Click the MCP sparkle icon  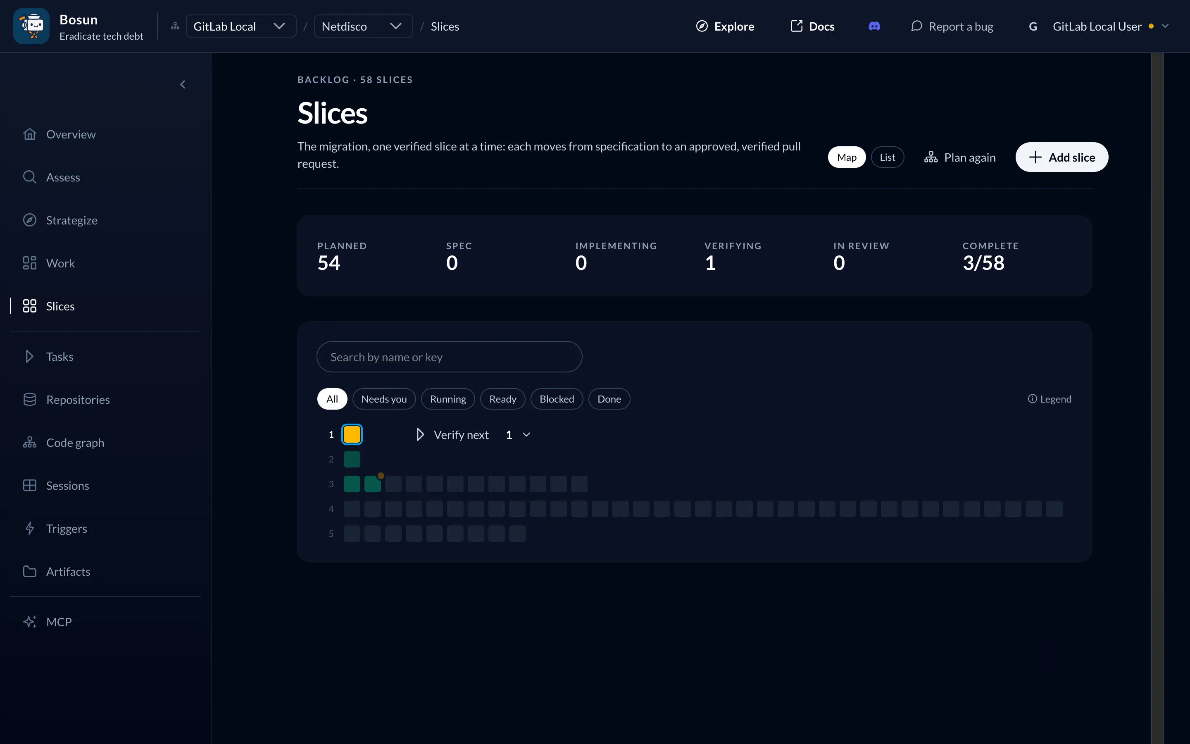29,622
